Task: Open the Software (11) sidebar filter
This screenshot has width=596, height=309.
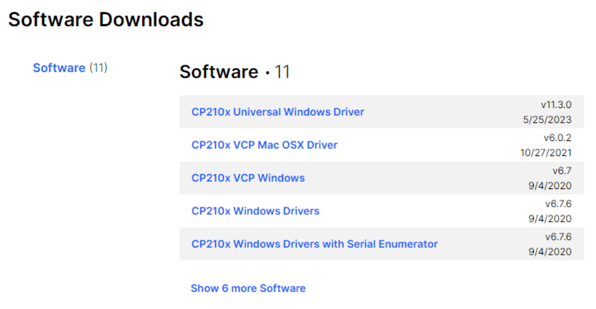Action: [x=59, y=68]
